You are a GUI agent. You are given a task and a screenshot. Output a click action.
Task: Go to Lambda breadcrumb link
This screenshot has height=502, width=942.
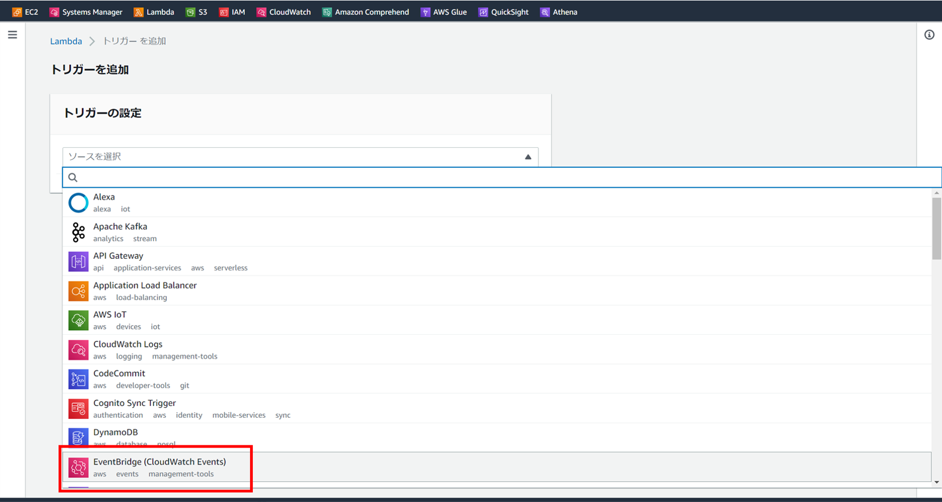coord(66,41)
